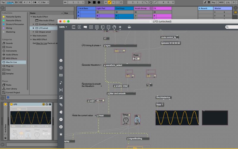Toggle the follow playback arrow button
Screen dimensions: 238x149
(x=65, y=2)
